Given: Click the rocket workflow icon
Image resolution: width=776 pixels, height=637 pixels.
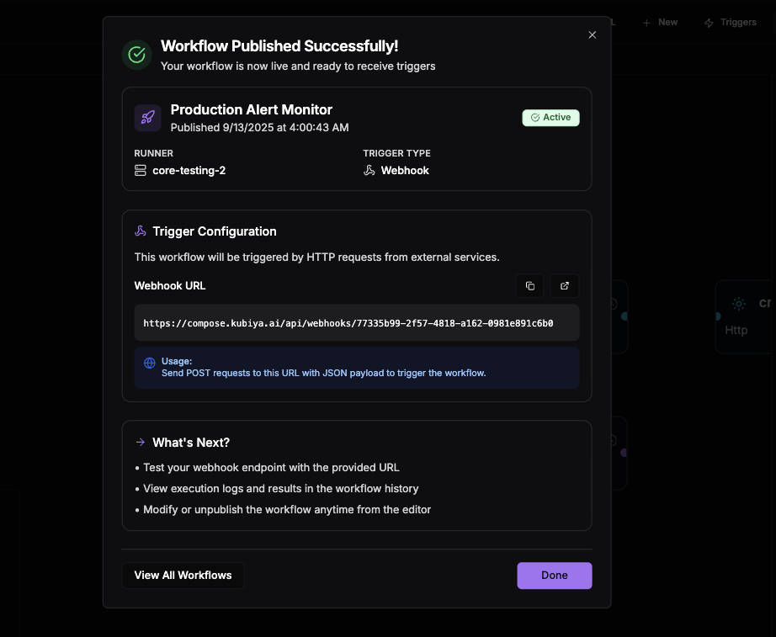Looking at the screenshot, I should [x=147, y=118].
